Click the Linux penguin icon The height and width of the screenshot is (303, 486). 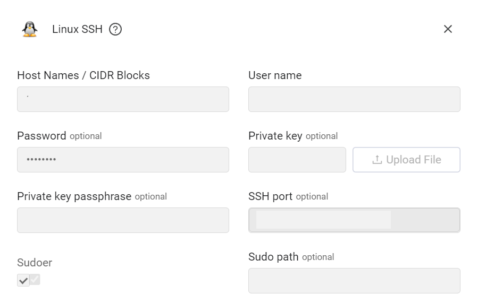[30, 29]
